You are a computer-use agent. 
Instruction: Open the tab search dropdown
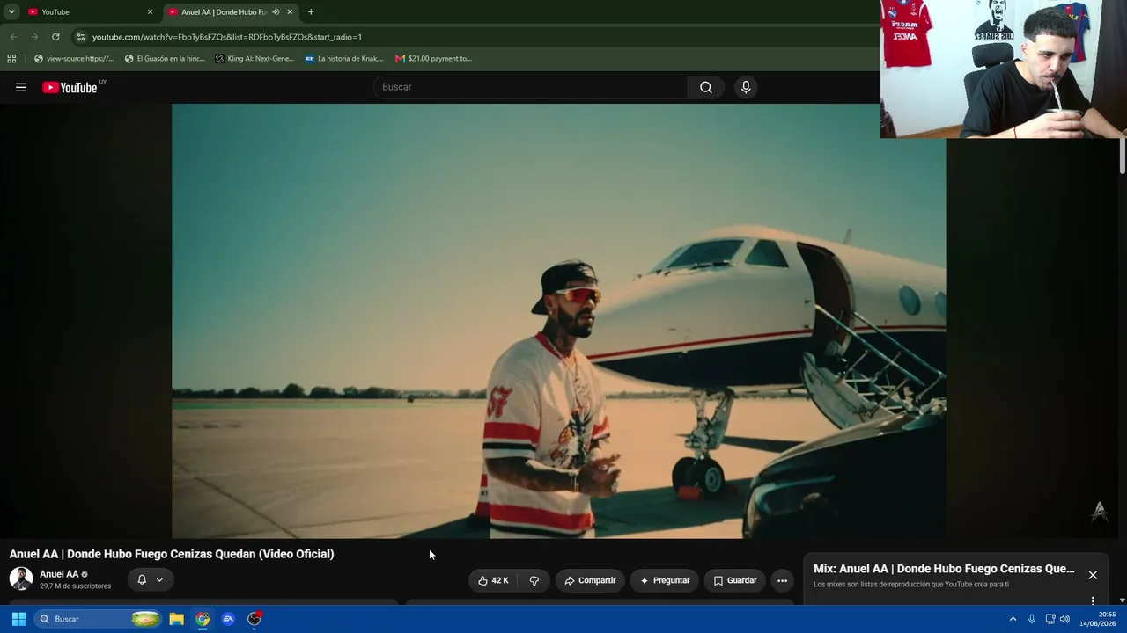(11, 12)
